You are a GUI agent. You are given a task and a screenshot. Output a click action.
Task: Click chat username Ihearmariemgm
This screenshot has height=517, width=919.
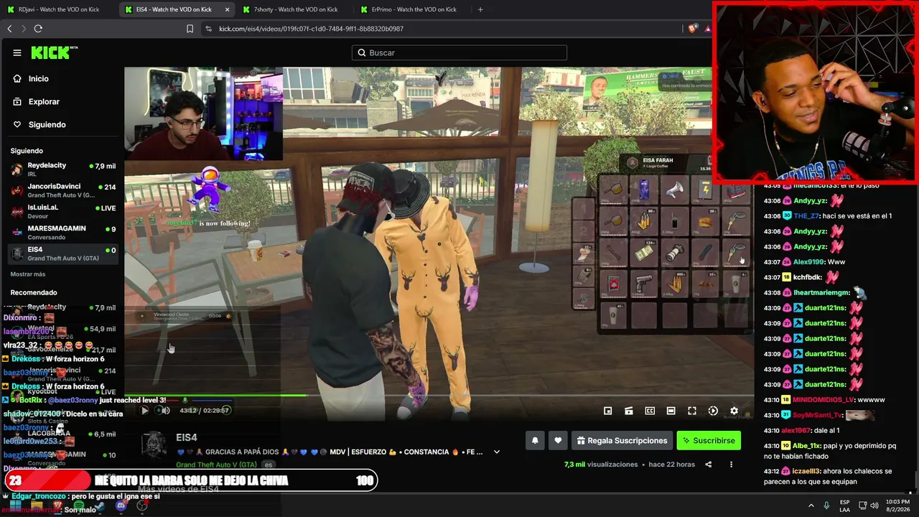pos(821,292)
